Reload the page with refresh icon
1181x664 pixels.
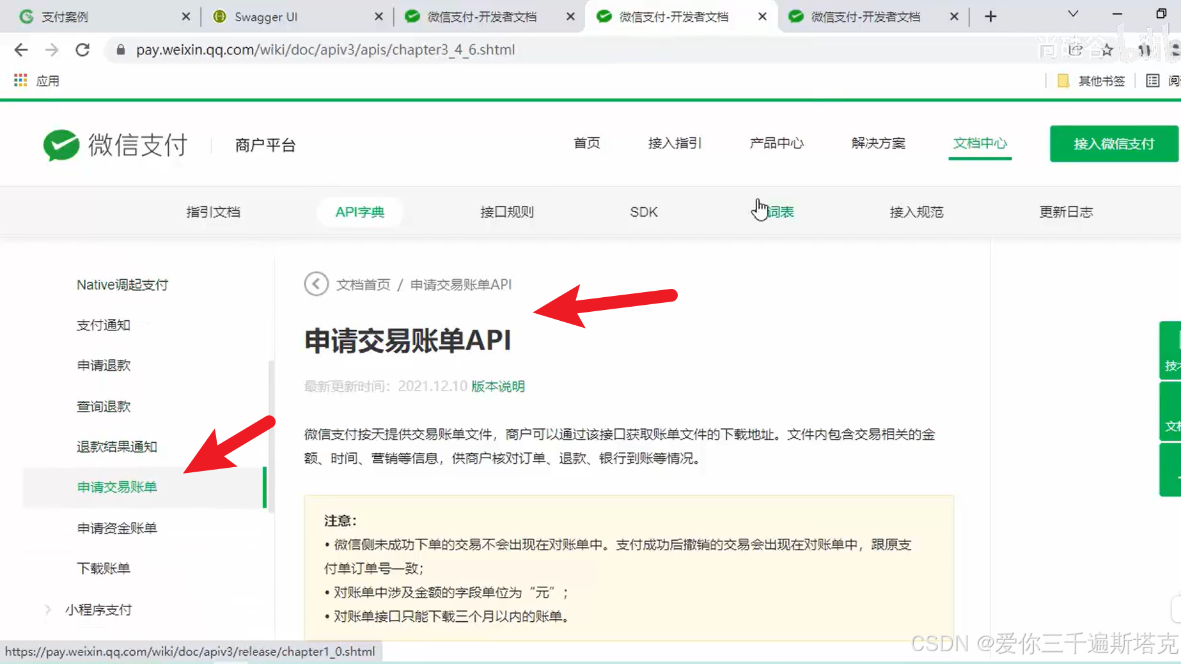click(x=82, y=50)
